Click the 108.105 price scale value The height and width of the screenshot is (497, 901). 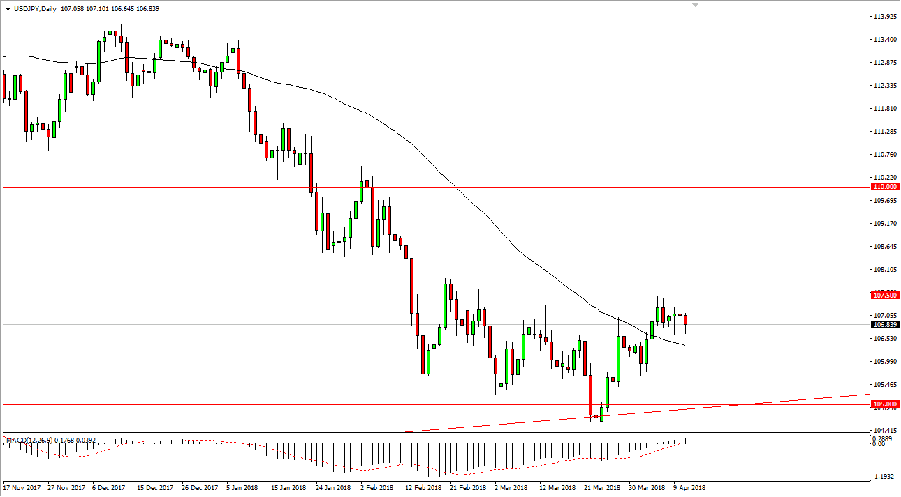885,270
